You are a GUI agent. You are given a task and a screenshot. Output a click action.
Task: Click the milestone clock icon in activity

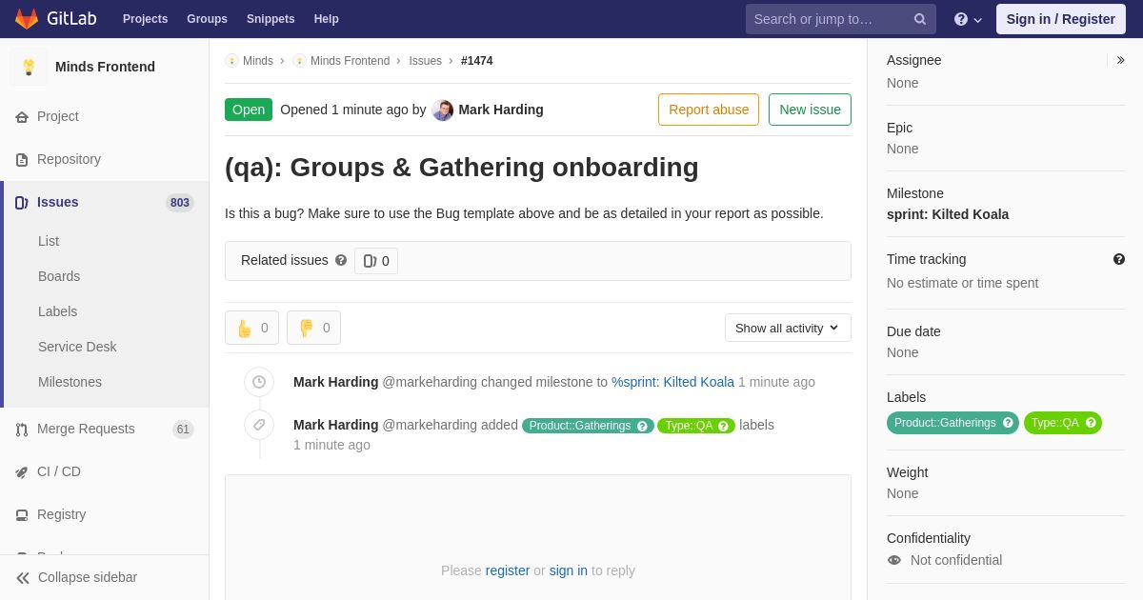coord(259,382)
